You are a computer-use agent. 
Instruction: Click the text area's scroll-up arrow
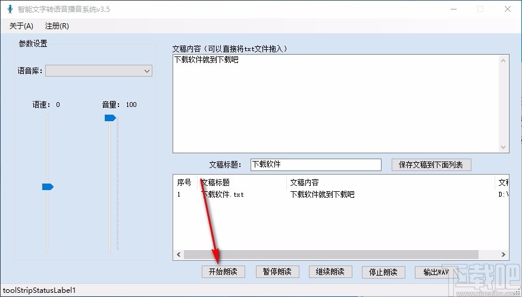pos(503,61)
